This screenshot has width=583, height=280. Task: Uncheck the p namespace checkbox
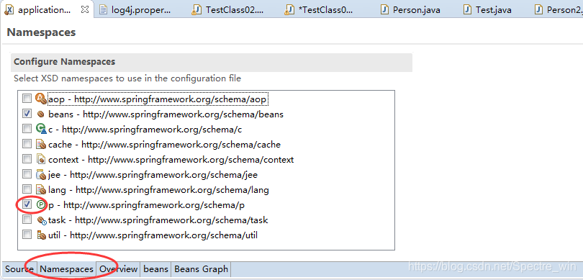[27, 204]
